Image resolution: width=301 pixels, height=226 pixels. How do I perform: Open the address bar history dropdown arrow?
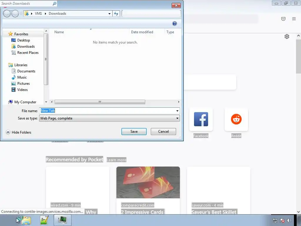coord(109,14)
